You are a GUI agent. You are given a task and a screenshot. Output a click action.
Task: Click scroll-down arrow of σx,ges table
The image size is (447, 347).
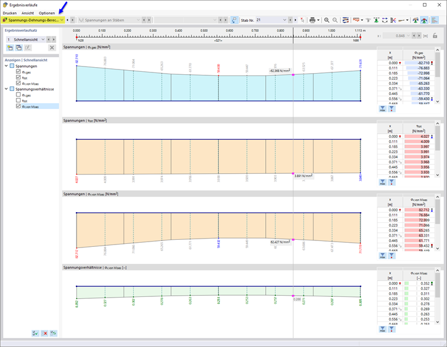438,102
